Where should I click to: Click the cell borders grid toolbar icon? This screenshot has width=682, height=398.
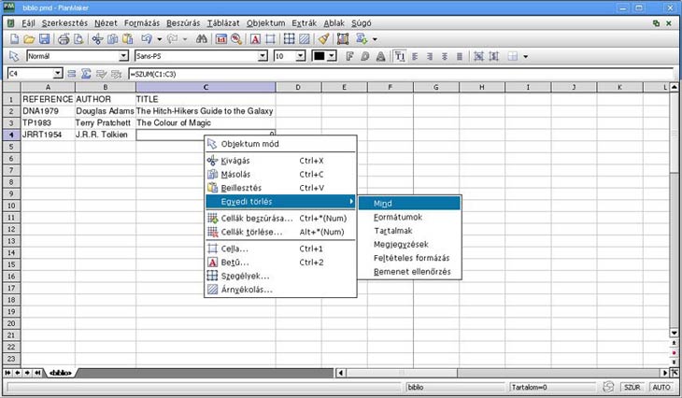(290, 39)
